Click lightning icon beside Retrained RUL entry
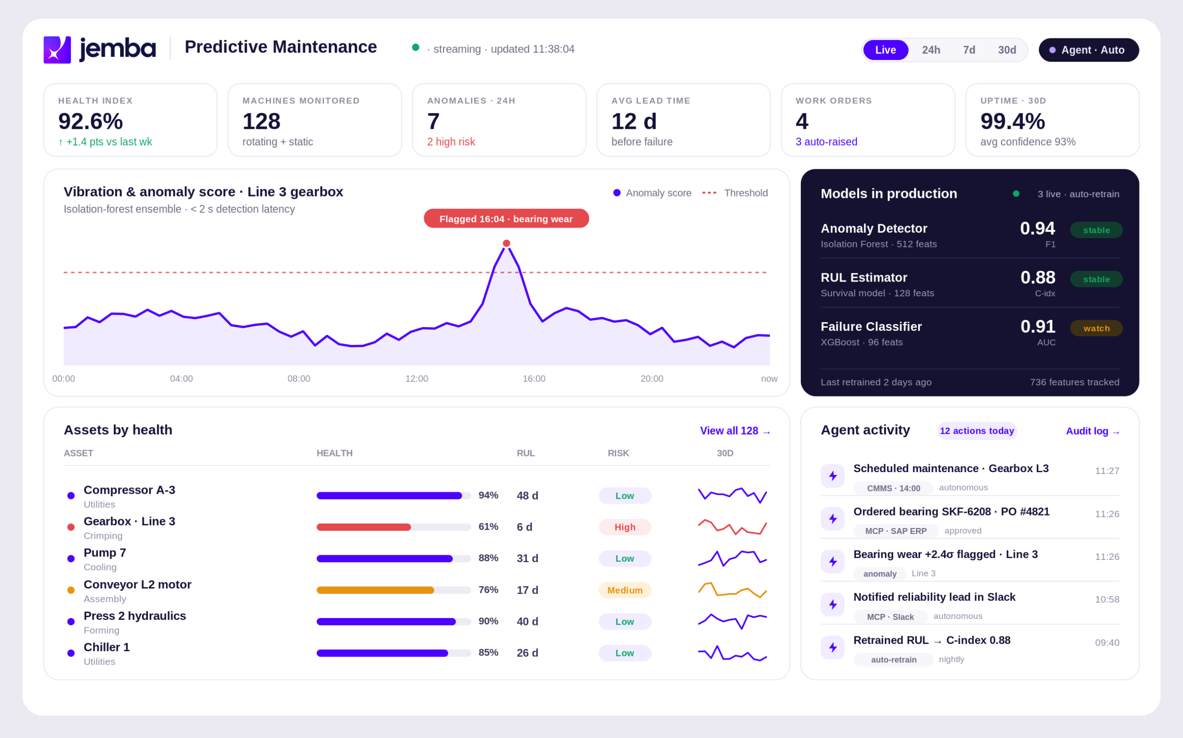 833,648
